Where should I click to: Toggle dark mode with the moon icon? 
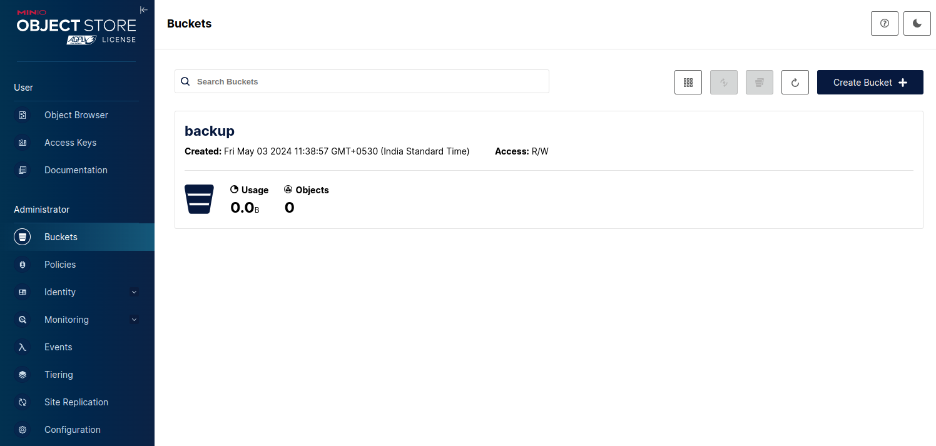[x=917, y=24]
